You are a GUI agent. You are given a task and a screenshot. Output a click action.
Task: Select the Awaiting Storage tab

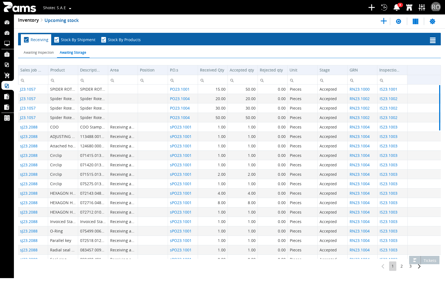point(73,53)
